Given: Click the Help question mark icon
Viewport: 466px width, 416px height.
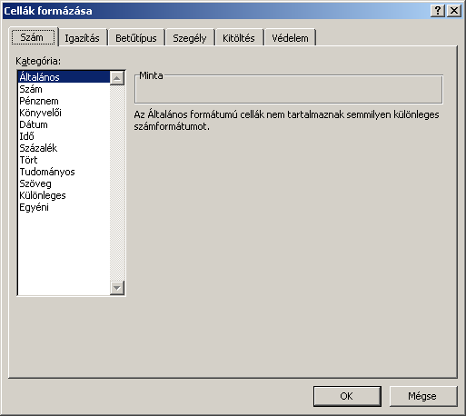Looking at the screenshot, I should [x=438, y=11].
